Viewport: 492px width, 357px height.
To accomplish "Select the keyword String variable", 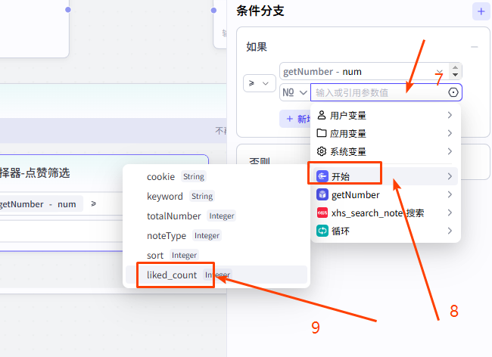I will click(x=165, y=197).
